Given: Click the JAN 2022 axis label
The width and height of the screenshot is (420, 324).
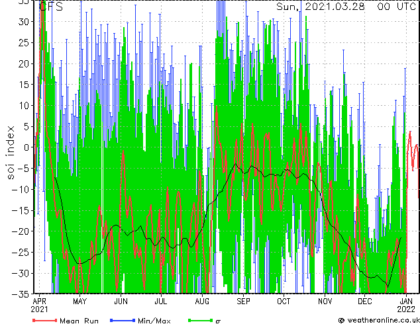Looking at the screenshot, I should (406, 305).
